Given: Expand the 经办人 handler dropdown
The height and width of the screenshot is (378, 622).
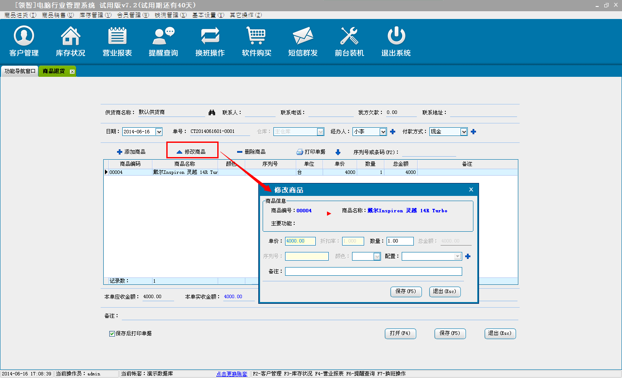Looking at the screenshot, I should (x=383, y=132).
